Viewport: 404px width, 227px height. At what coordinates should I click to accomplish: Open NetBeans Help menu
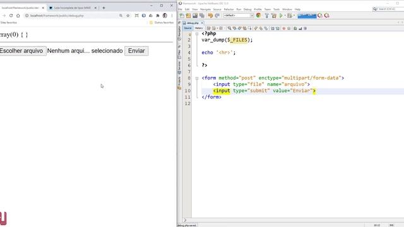coord(297,9)
